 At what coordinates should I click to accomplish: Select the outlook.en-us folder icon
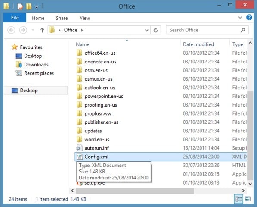point(80,88)
